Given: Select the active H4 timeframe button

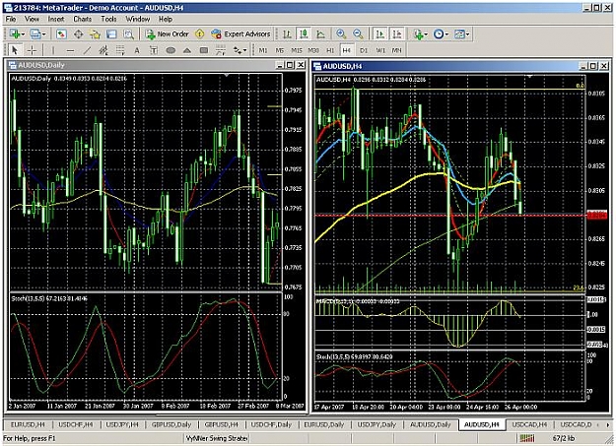Looking at the screenshot, I should [x=346, y=50].
